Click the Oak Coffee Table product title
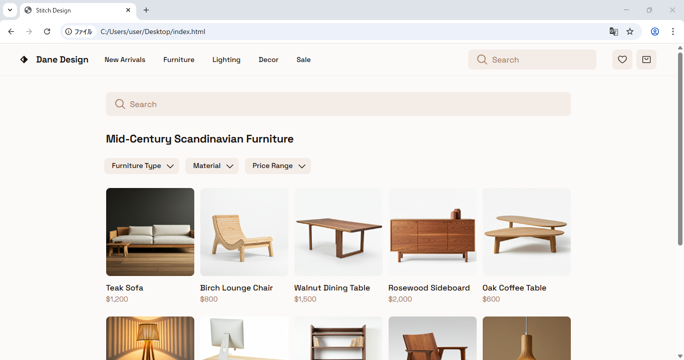Viewport: 684px width, 360px height. (514, 288)
